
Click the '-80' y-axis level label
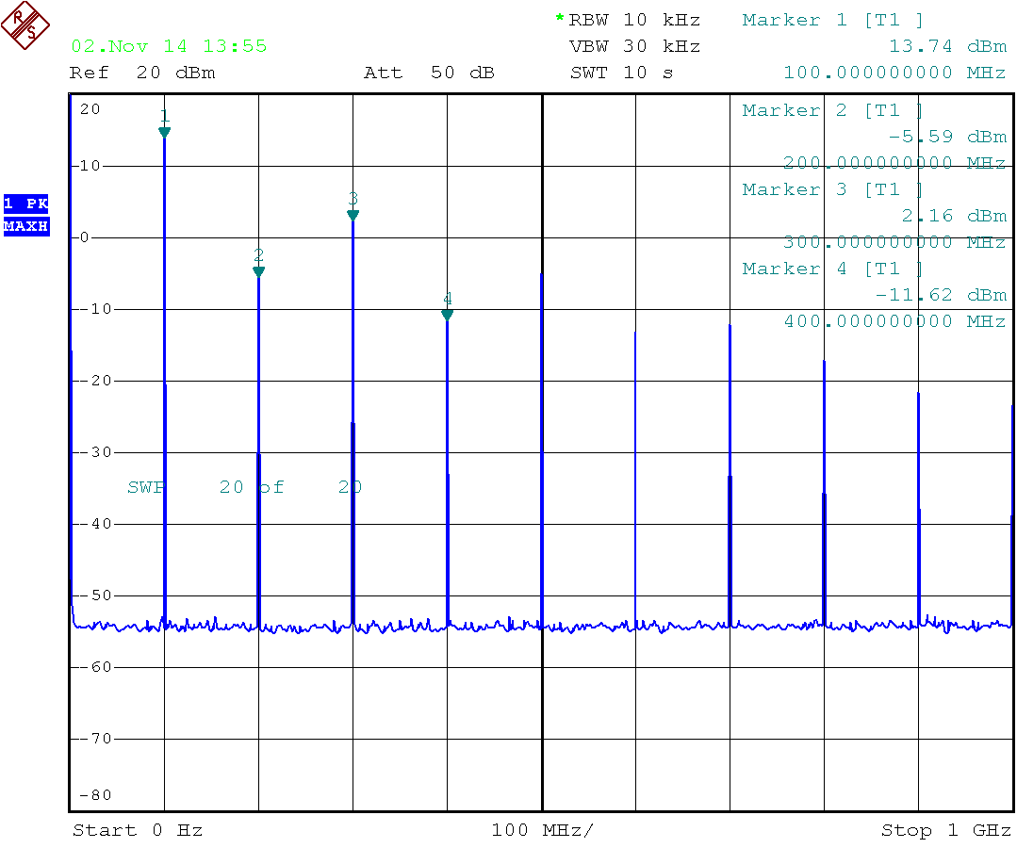pyautogui.click(x=95, y=795)
